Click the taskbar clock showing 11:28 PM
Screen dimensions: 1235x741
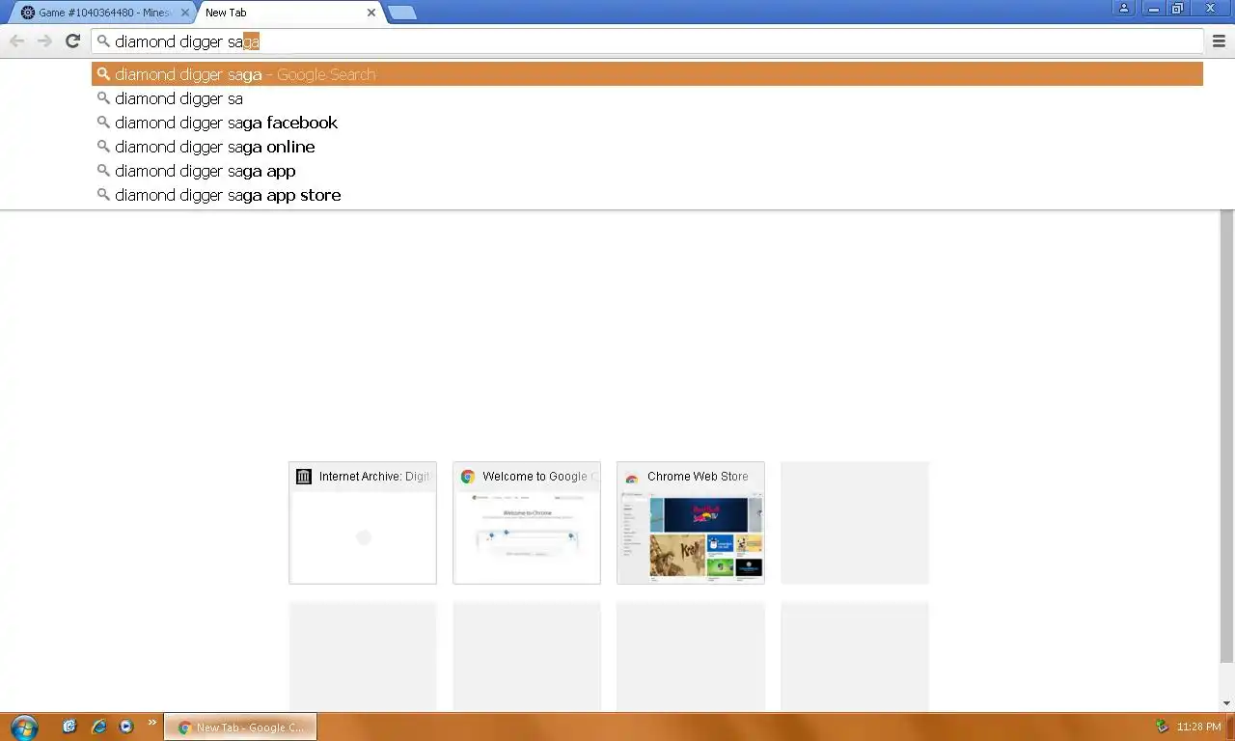[x=1199, y=727]
